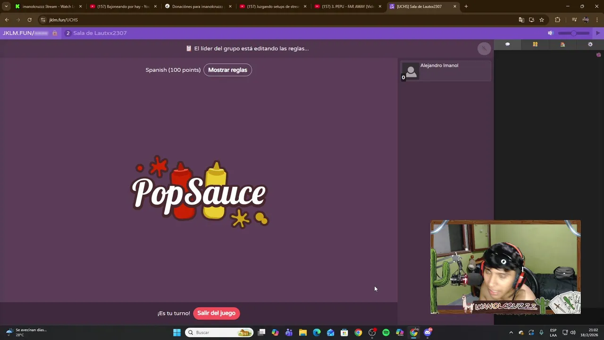Mute the game sound via speaker icon
Viewport: 604px width, 340px height.
[550, 33]
